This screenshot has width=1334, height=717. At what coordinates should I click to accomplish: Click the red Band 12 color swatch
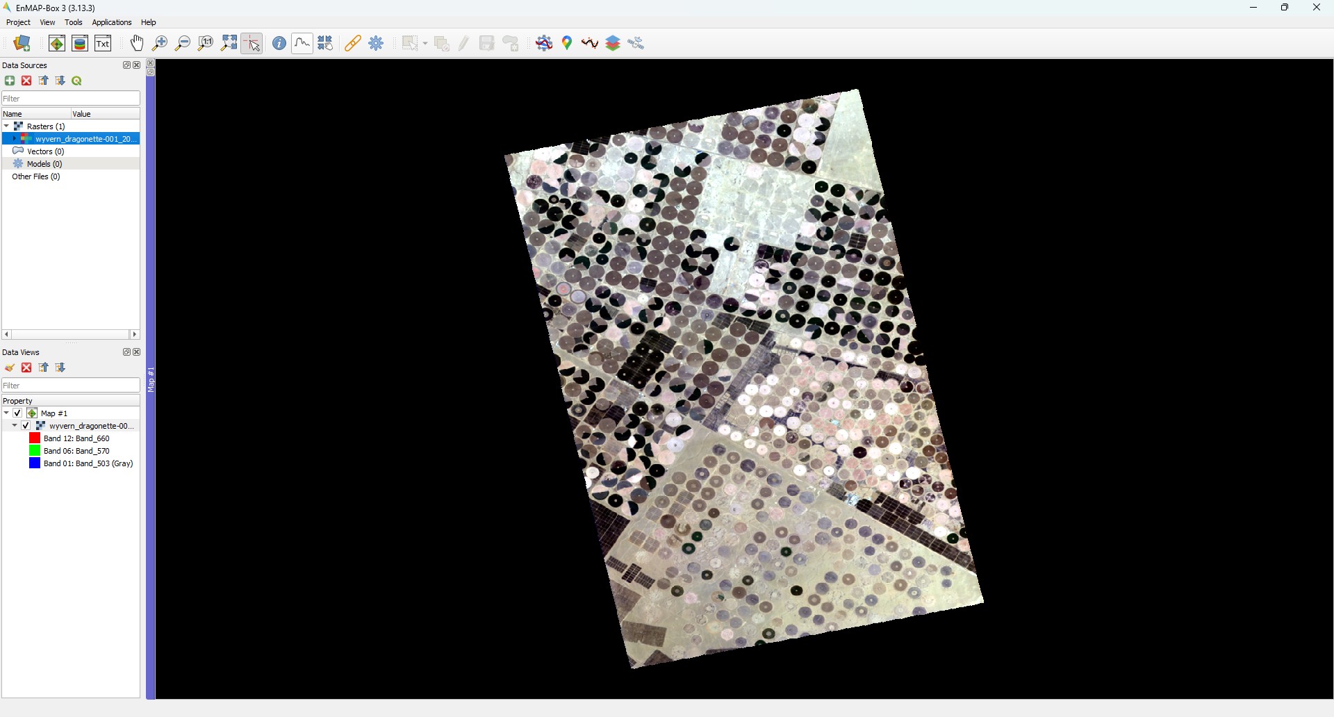(x=35, y=438)
